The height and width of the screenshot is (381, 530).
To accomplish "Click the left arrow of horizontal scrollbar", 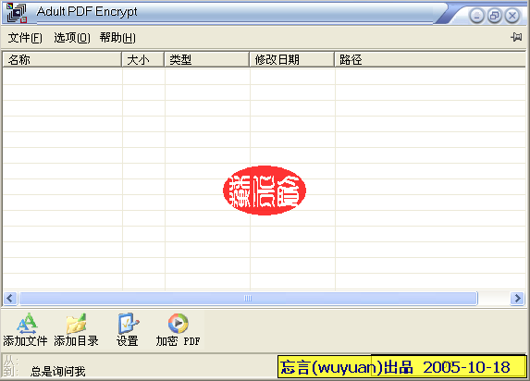I will click(x=10, y=299).
